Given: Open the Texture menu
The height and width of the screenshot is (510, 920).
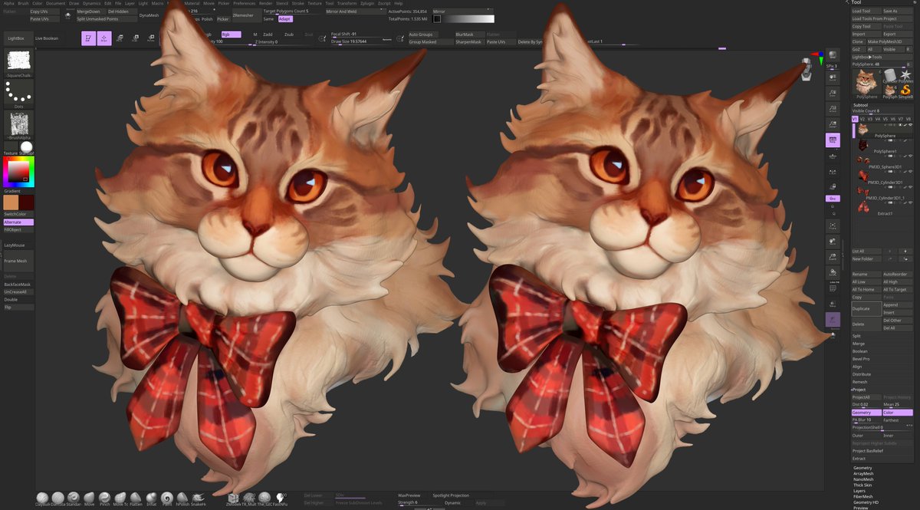Looking at the screenshot, I should pos(314,3).
